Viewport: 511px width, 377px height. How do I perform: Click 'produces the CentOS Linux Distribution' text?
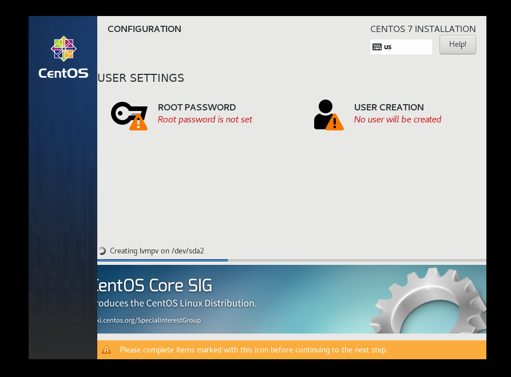click(177, 303)
